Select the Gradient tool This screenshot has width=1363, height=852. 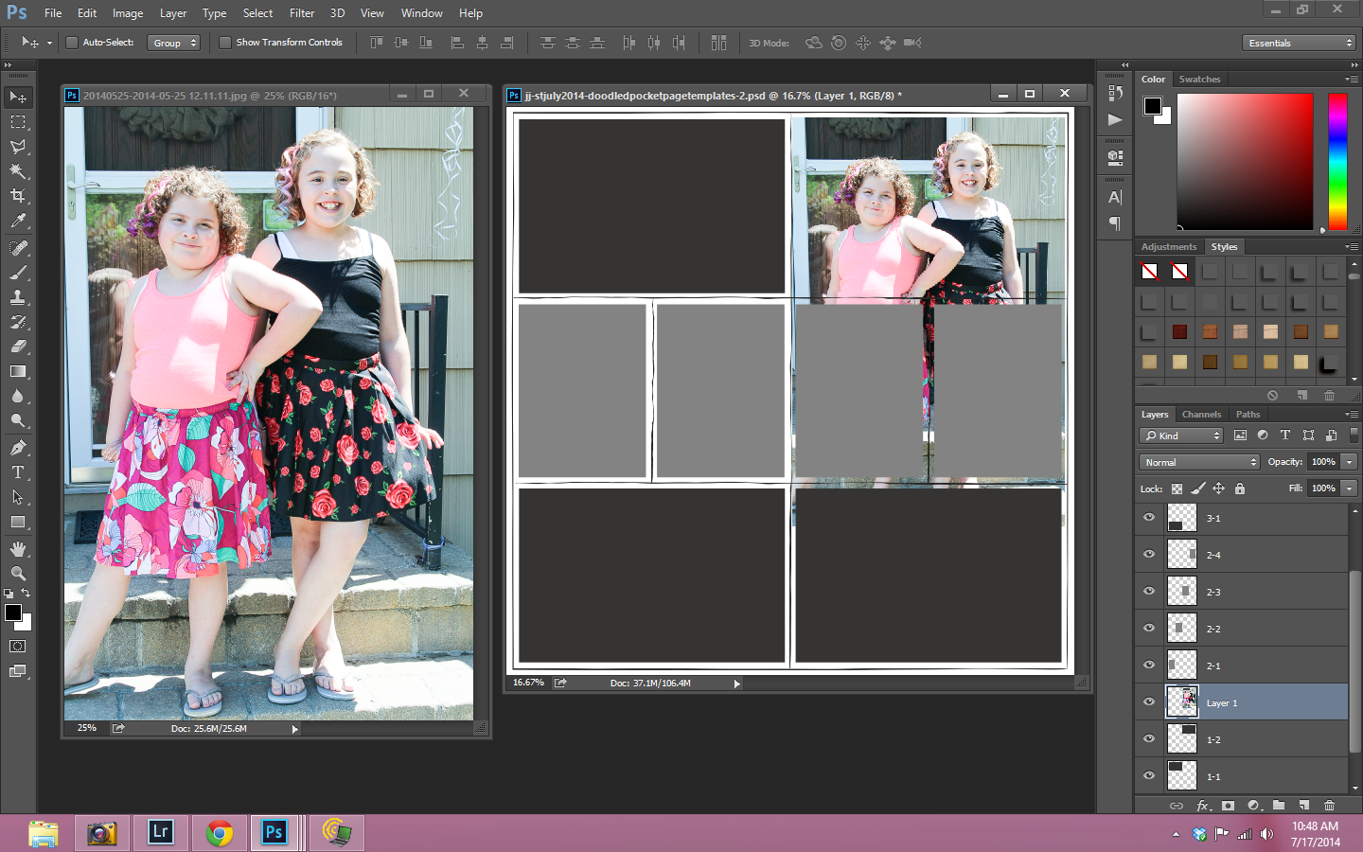click(18, 371)
